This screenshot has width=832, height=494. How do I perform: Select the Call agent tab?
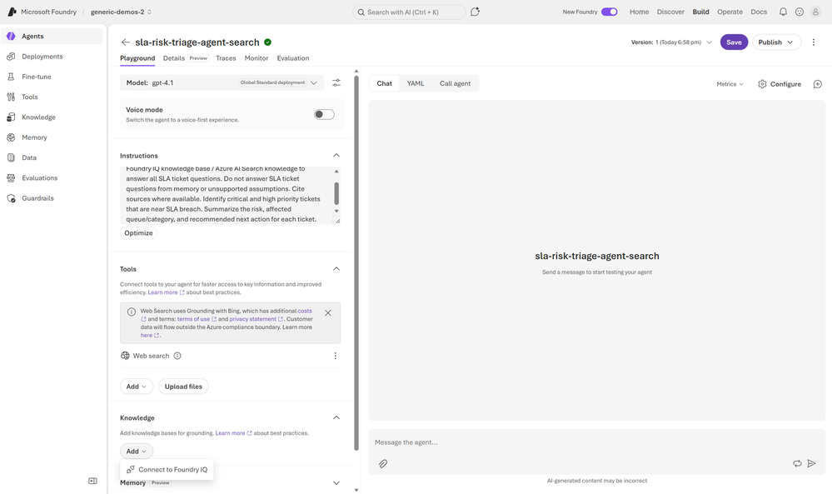[455, 83]
